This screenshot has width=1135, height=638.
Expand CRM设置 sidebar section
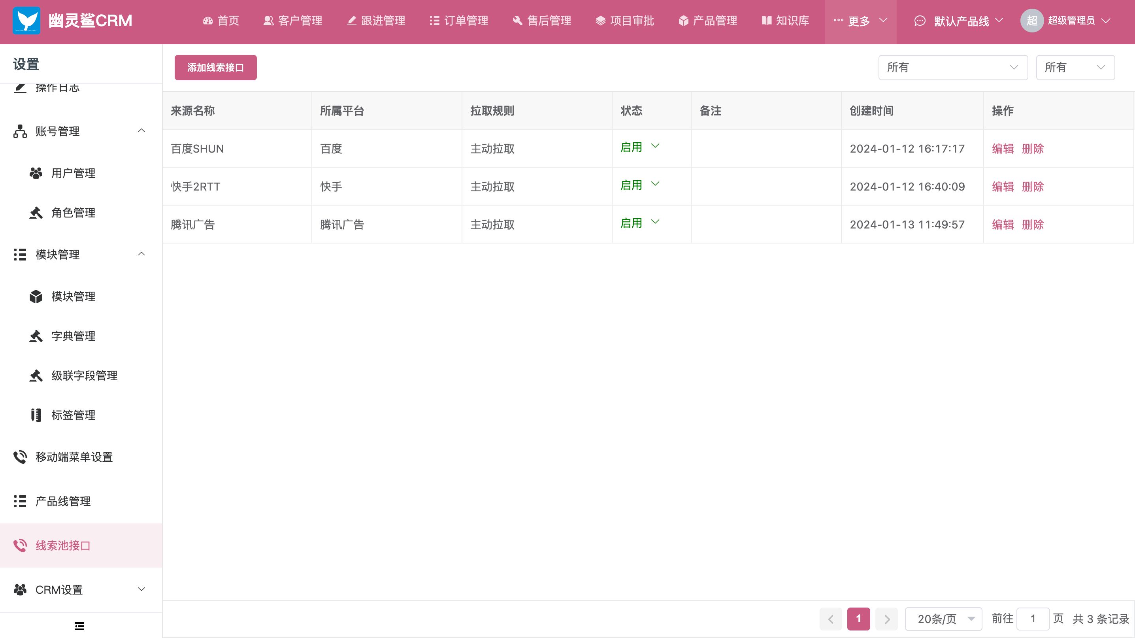[x=80, y=590]
